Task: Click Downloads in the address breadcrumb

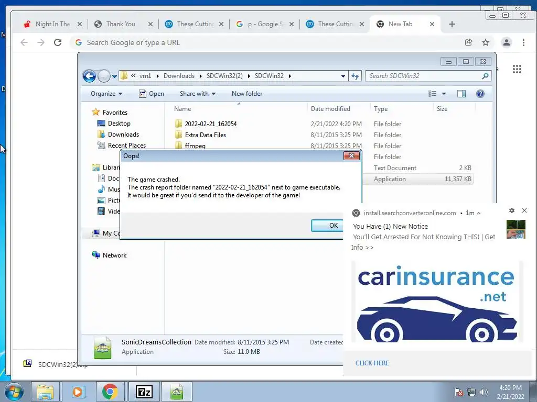Action: click(179, 76)
